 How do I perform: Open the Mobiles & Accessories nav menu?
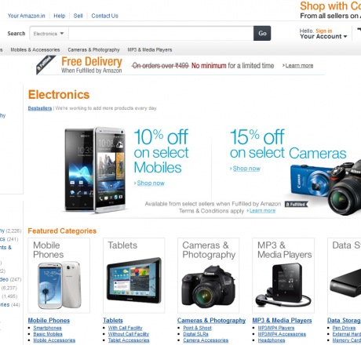coord(35,49)
